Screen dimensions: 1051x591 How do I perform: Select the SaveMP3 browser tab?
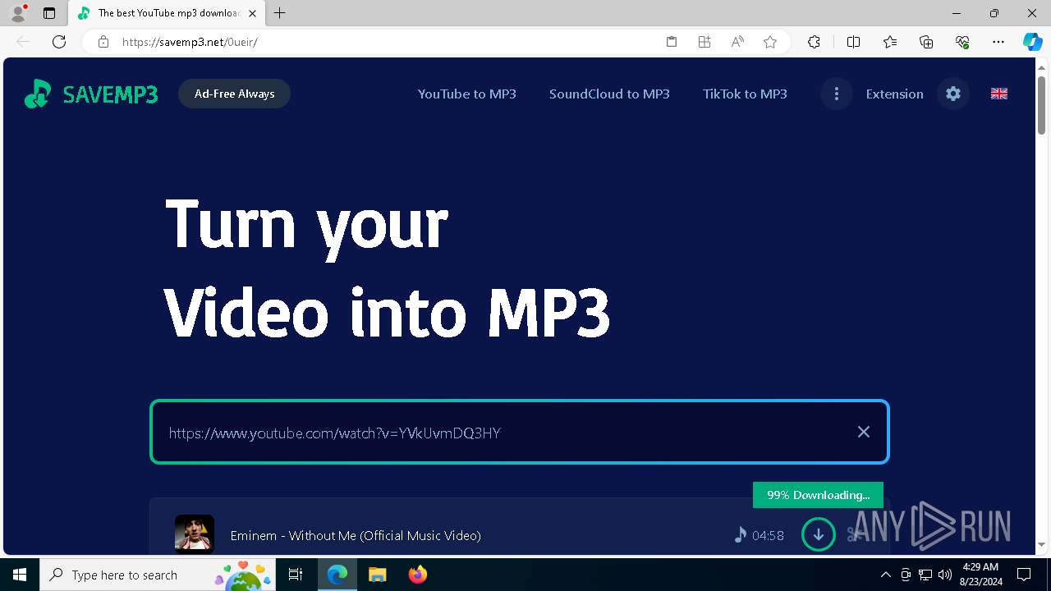click(x=168, y=13)
